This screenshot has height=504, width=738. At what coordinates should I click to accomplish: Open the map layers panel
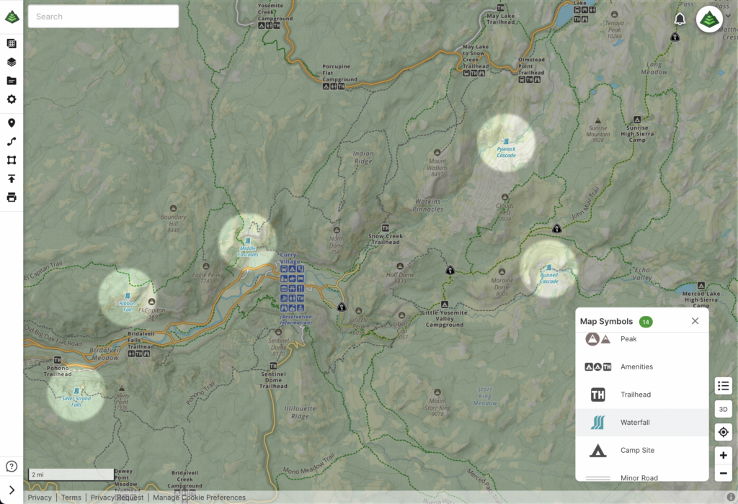point(11,61)
